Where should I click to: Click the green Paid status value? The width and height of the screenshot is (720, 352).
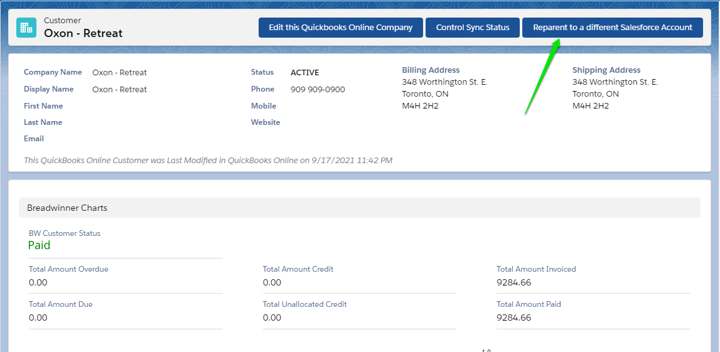(39, 245)
